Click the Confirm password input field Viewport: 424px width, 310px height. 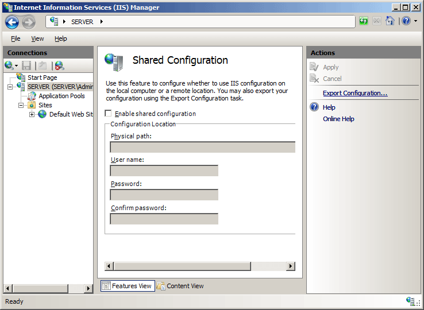tap(164, 219)
